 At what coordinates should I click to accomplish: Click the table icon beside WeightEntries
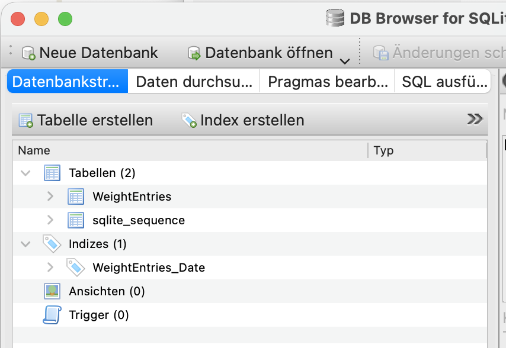point(76,196)
